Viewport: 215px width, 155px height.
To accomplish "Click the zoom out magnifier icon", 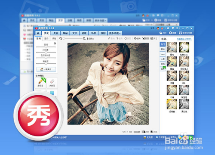I will [x=61, y=38].
